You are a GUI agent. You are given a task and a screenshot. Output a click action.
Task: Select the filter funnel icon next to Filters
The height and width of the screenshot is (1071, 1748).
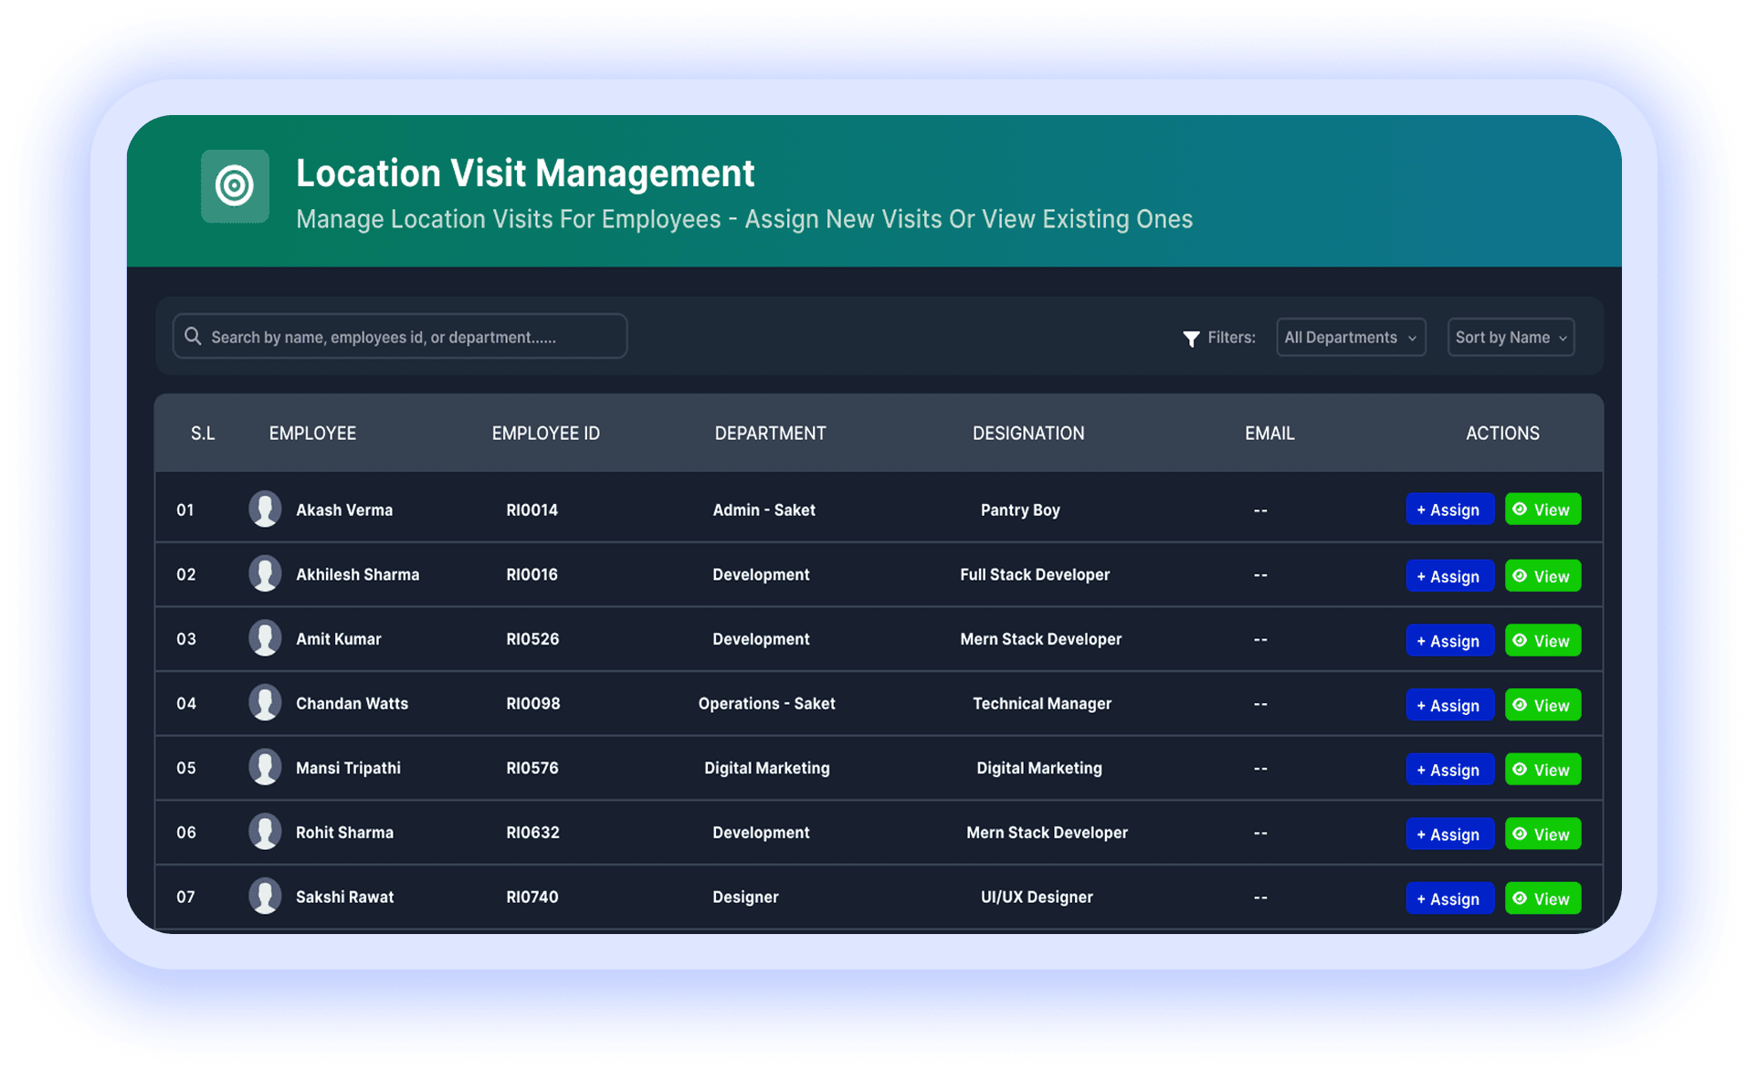pos(1191,338)
